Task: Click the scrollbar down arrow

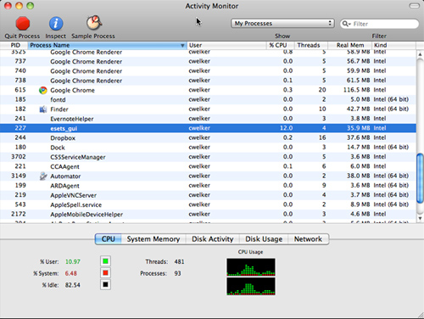Action: (420, 218)
